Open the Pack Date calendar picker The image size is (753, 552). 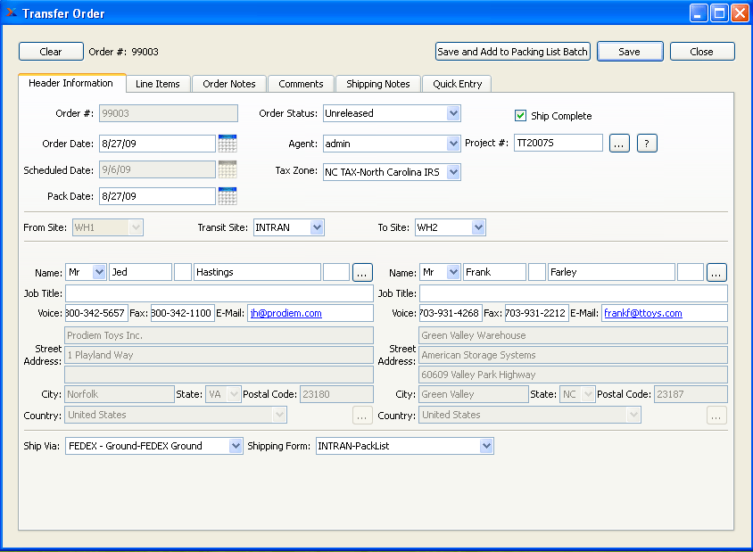pos(227,195)
